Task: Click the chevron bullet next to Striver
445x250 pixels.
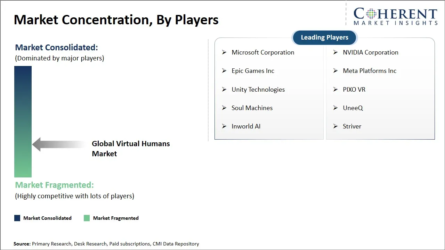Action: click(x=335, y=126)
